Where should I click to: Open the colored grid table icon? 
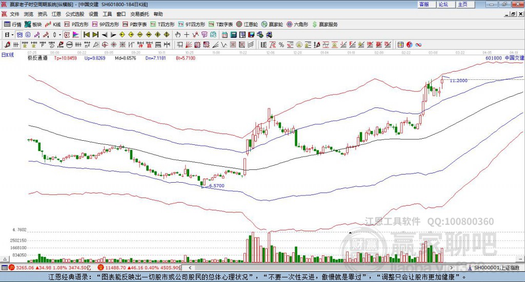(400, 45)
